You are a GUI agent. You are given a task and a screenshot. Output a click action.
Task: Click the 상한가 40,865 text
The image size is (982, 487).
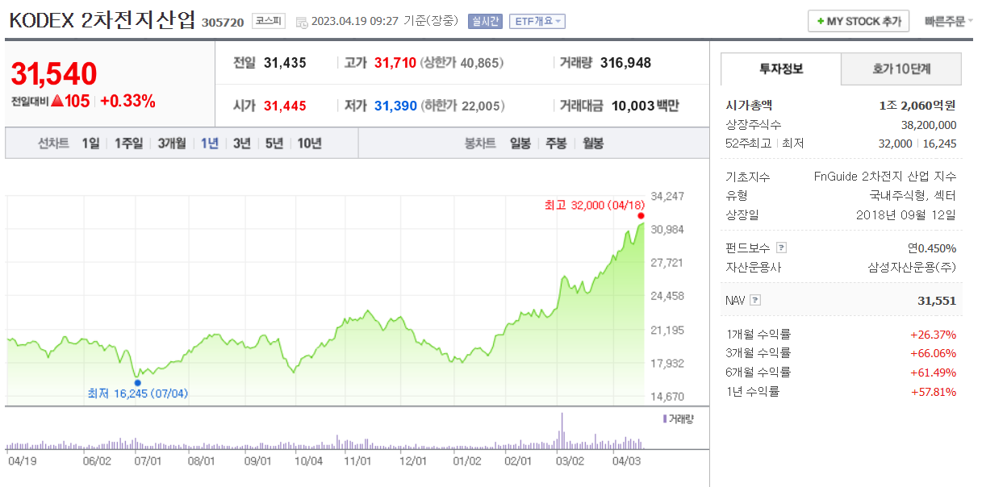(x=462, y=63)
